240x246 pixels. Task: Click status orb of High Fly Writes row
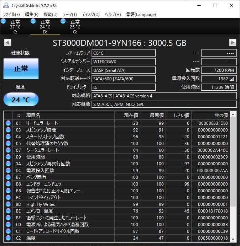tap(8, 204)
